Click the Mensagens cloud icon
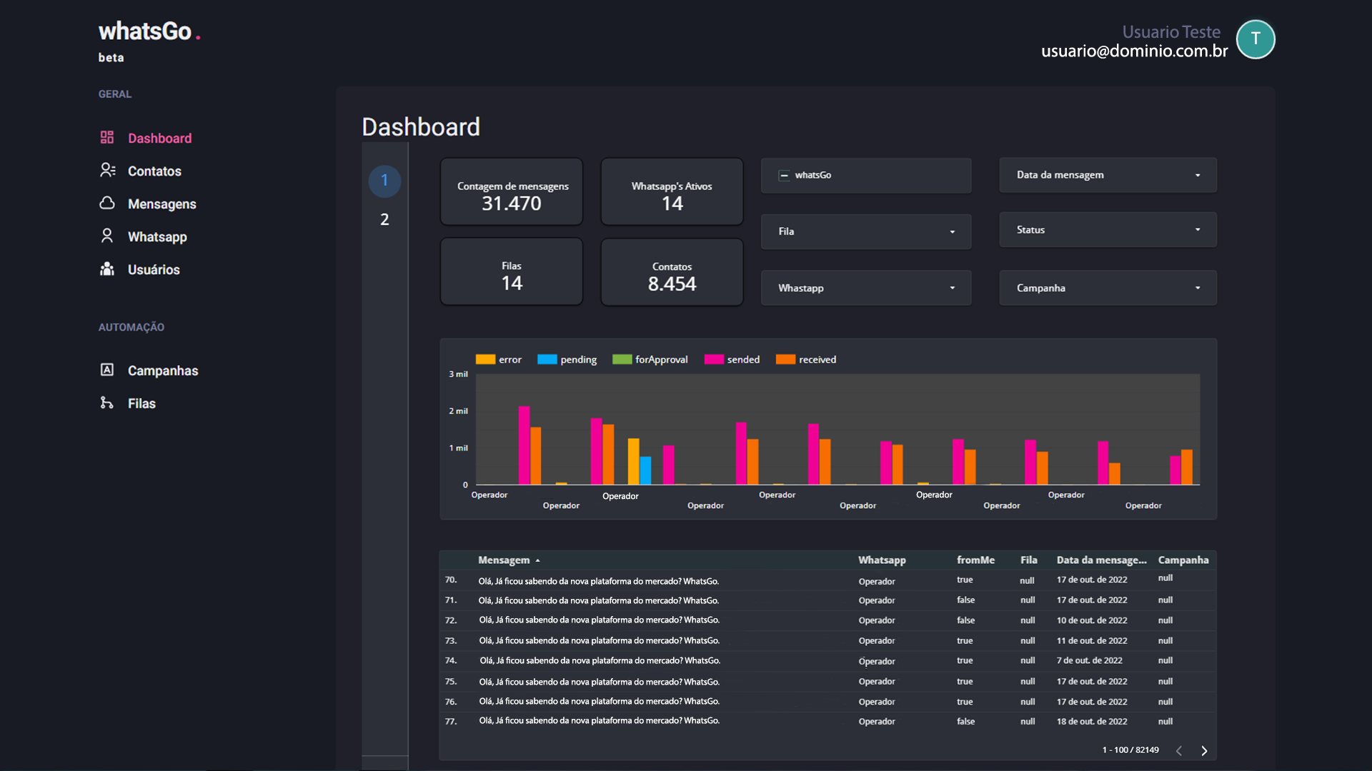 coord(107,203)
